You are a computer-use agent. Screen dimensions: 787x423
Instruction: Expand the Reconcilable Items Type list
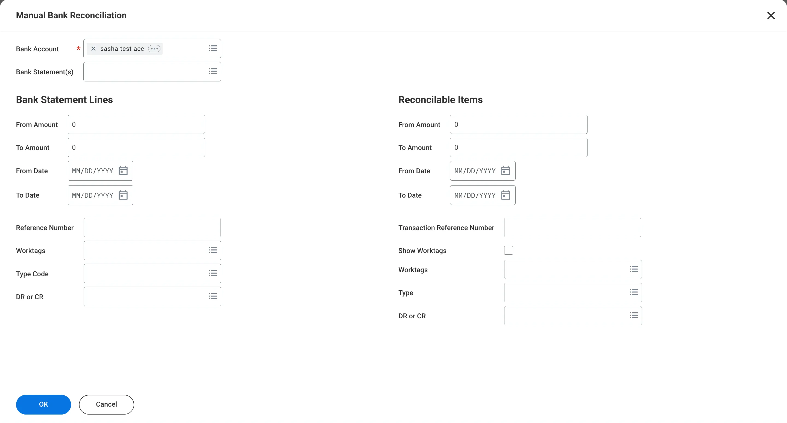click(634, 292)
